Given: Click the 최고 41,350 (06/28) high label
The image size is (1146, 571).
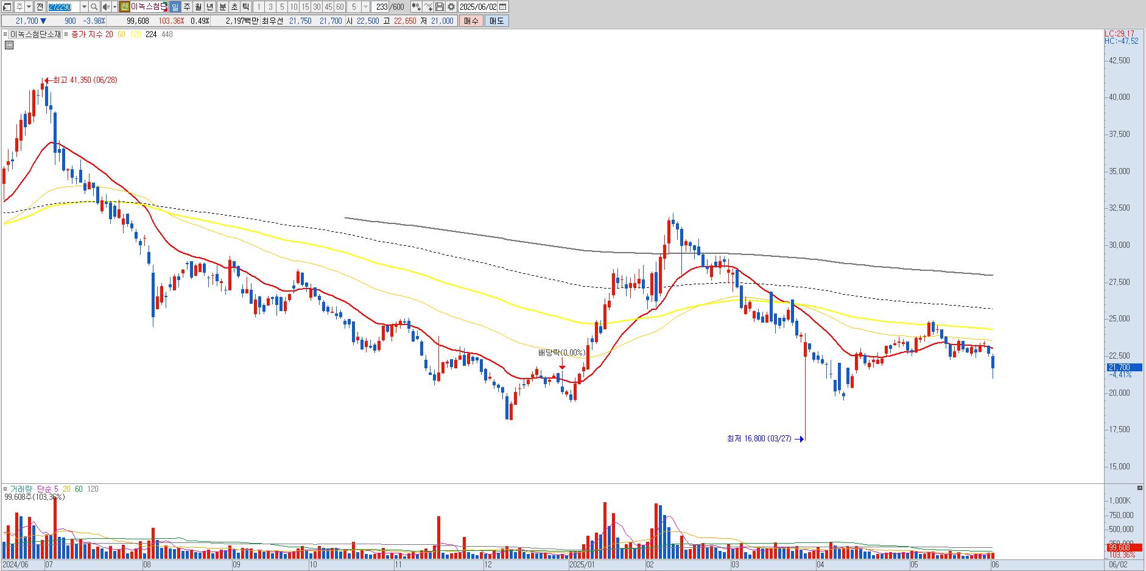Looking at the screenshot, I should click(85, 80).
